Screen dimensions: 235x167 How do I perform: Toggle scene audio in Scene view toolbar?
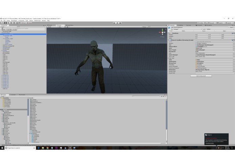(x=65, y=27)
